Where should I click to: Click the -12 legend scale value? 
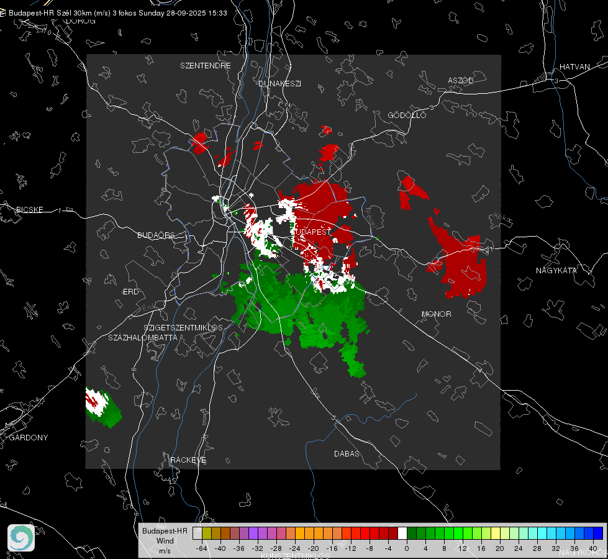[x=350, y=548]
